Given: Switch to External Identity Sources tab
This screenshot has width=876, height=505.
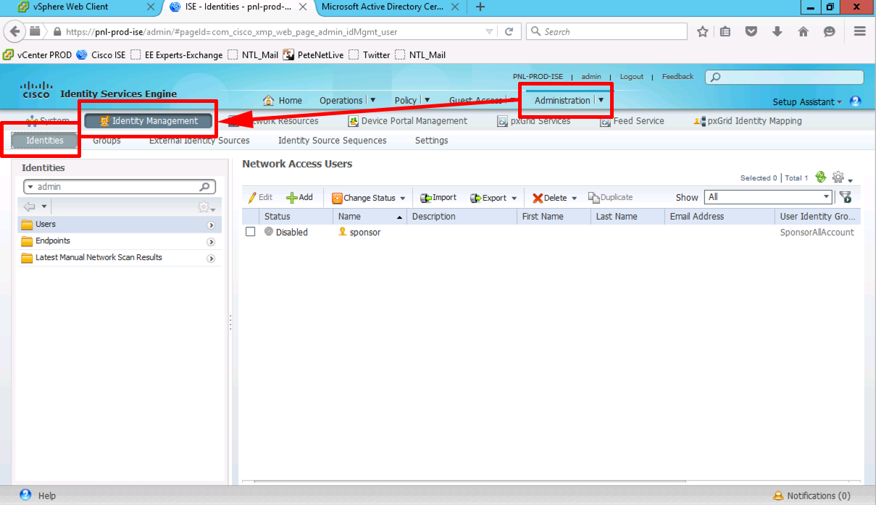Looking at the screenshot, I should (x=199, y=141).
